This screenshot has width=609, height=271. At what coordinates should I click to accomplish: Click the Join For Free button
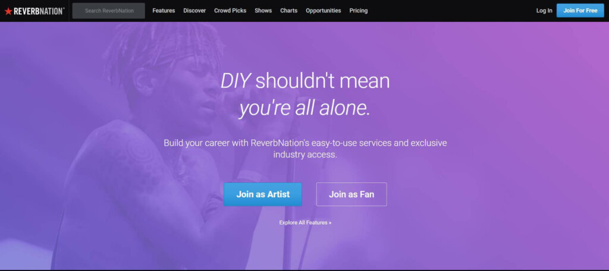click(x=580, y=11)
